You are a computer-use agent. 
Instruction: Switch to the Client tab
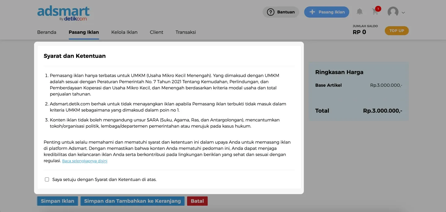point(156,32)
